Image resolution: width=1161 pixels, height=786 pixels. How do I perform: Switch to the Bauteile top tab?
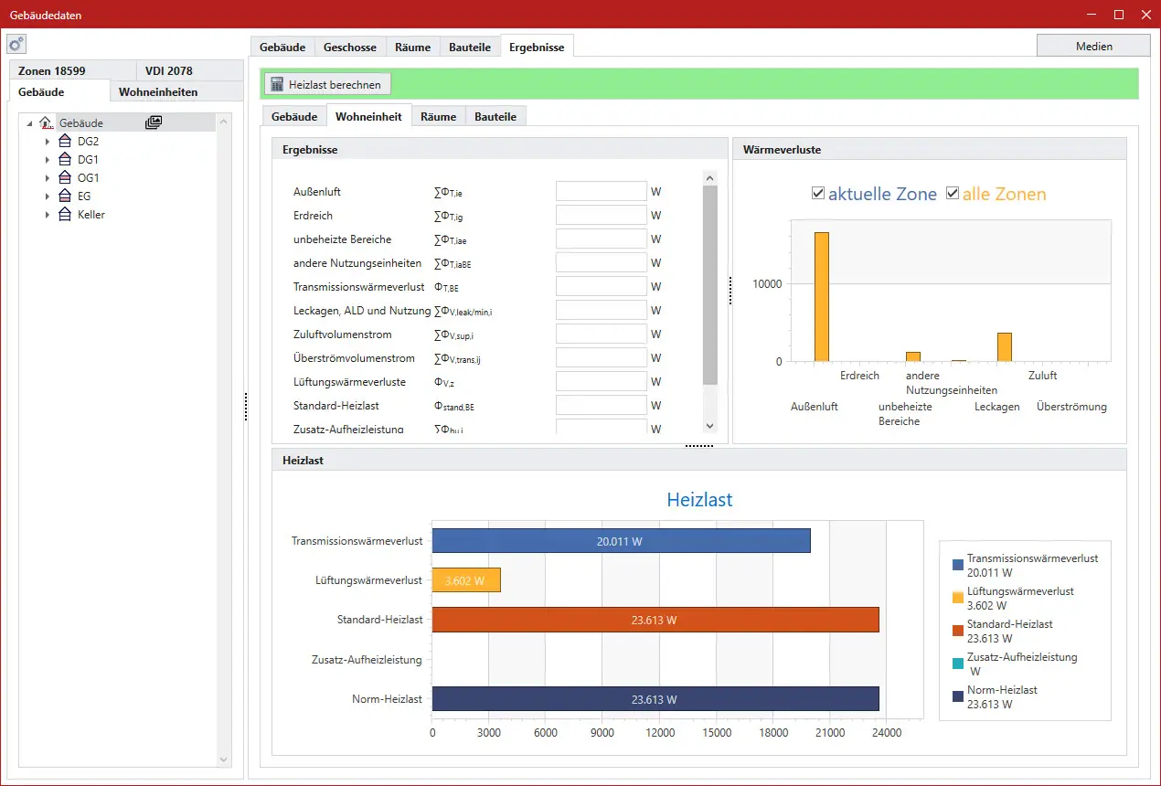pyautogui.click(x=470, y=47)
